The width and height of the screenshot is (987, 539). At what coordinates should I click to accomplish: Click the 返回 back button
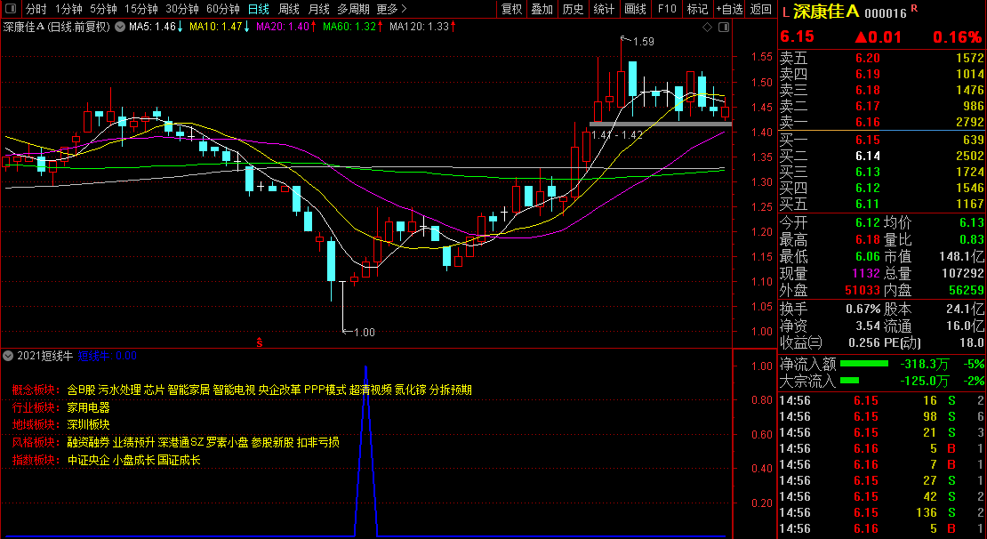pyautogui.click(x=761, y=9)
